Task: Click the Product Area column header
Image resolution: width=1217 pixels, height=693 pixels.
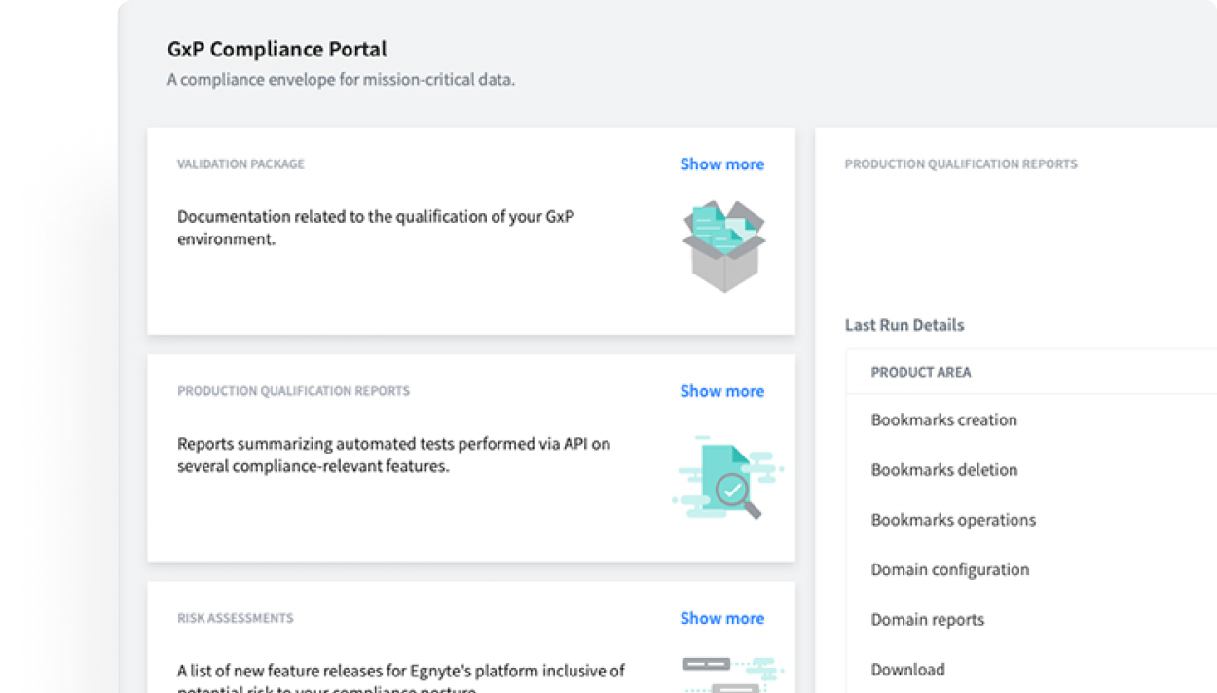Action: [x=920, y=372]
